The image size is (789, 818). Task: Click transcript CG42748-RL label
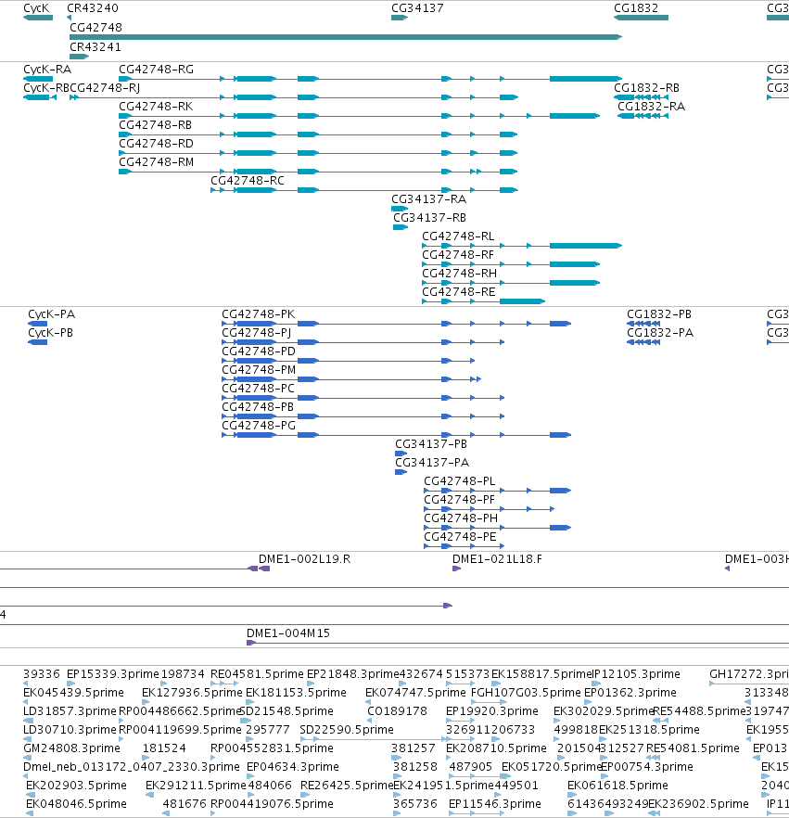click(458, 236)
